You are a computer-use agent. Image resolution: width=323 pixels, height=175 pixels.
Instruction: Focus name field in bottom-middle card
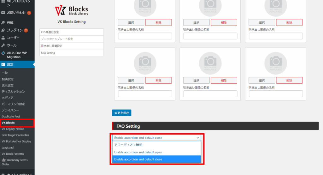pyautogui.click(x=210, y=94)
